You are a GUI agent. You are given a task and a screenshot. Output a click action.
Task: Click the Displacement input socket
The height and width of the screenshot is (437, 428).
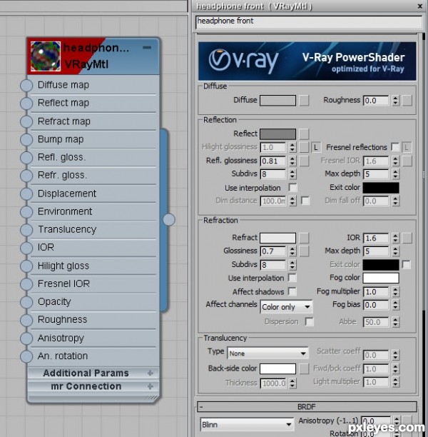(x=26, y=194)
